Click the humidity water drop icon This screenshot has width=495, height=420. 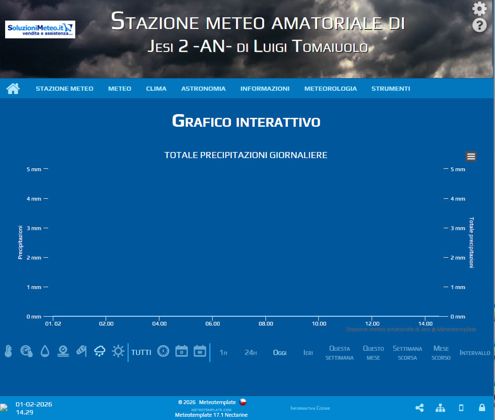(44, 351)
